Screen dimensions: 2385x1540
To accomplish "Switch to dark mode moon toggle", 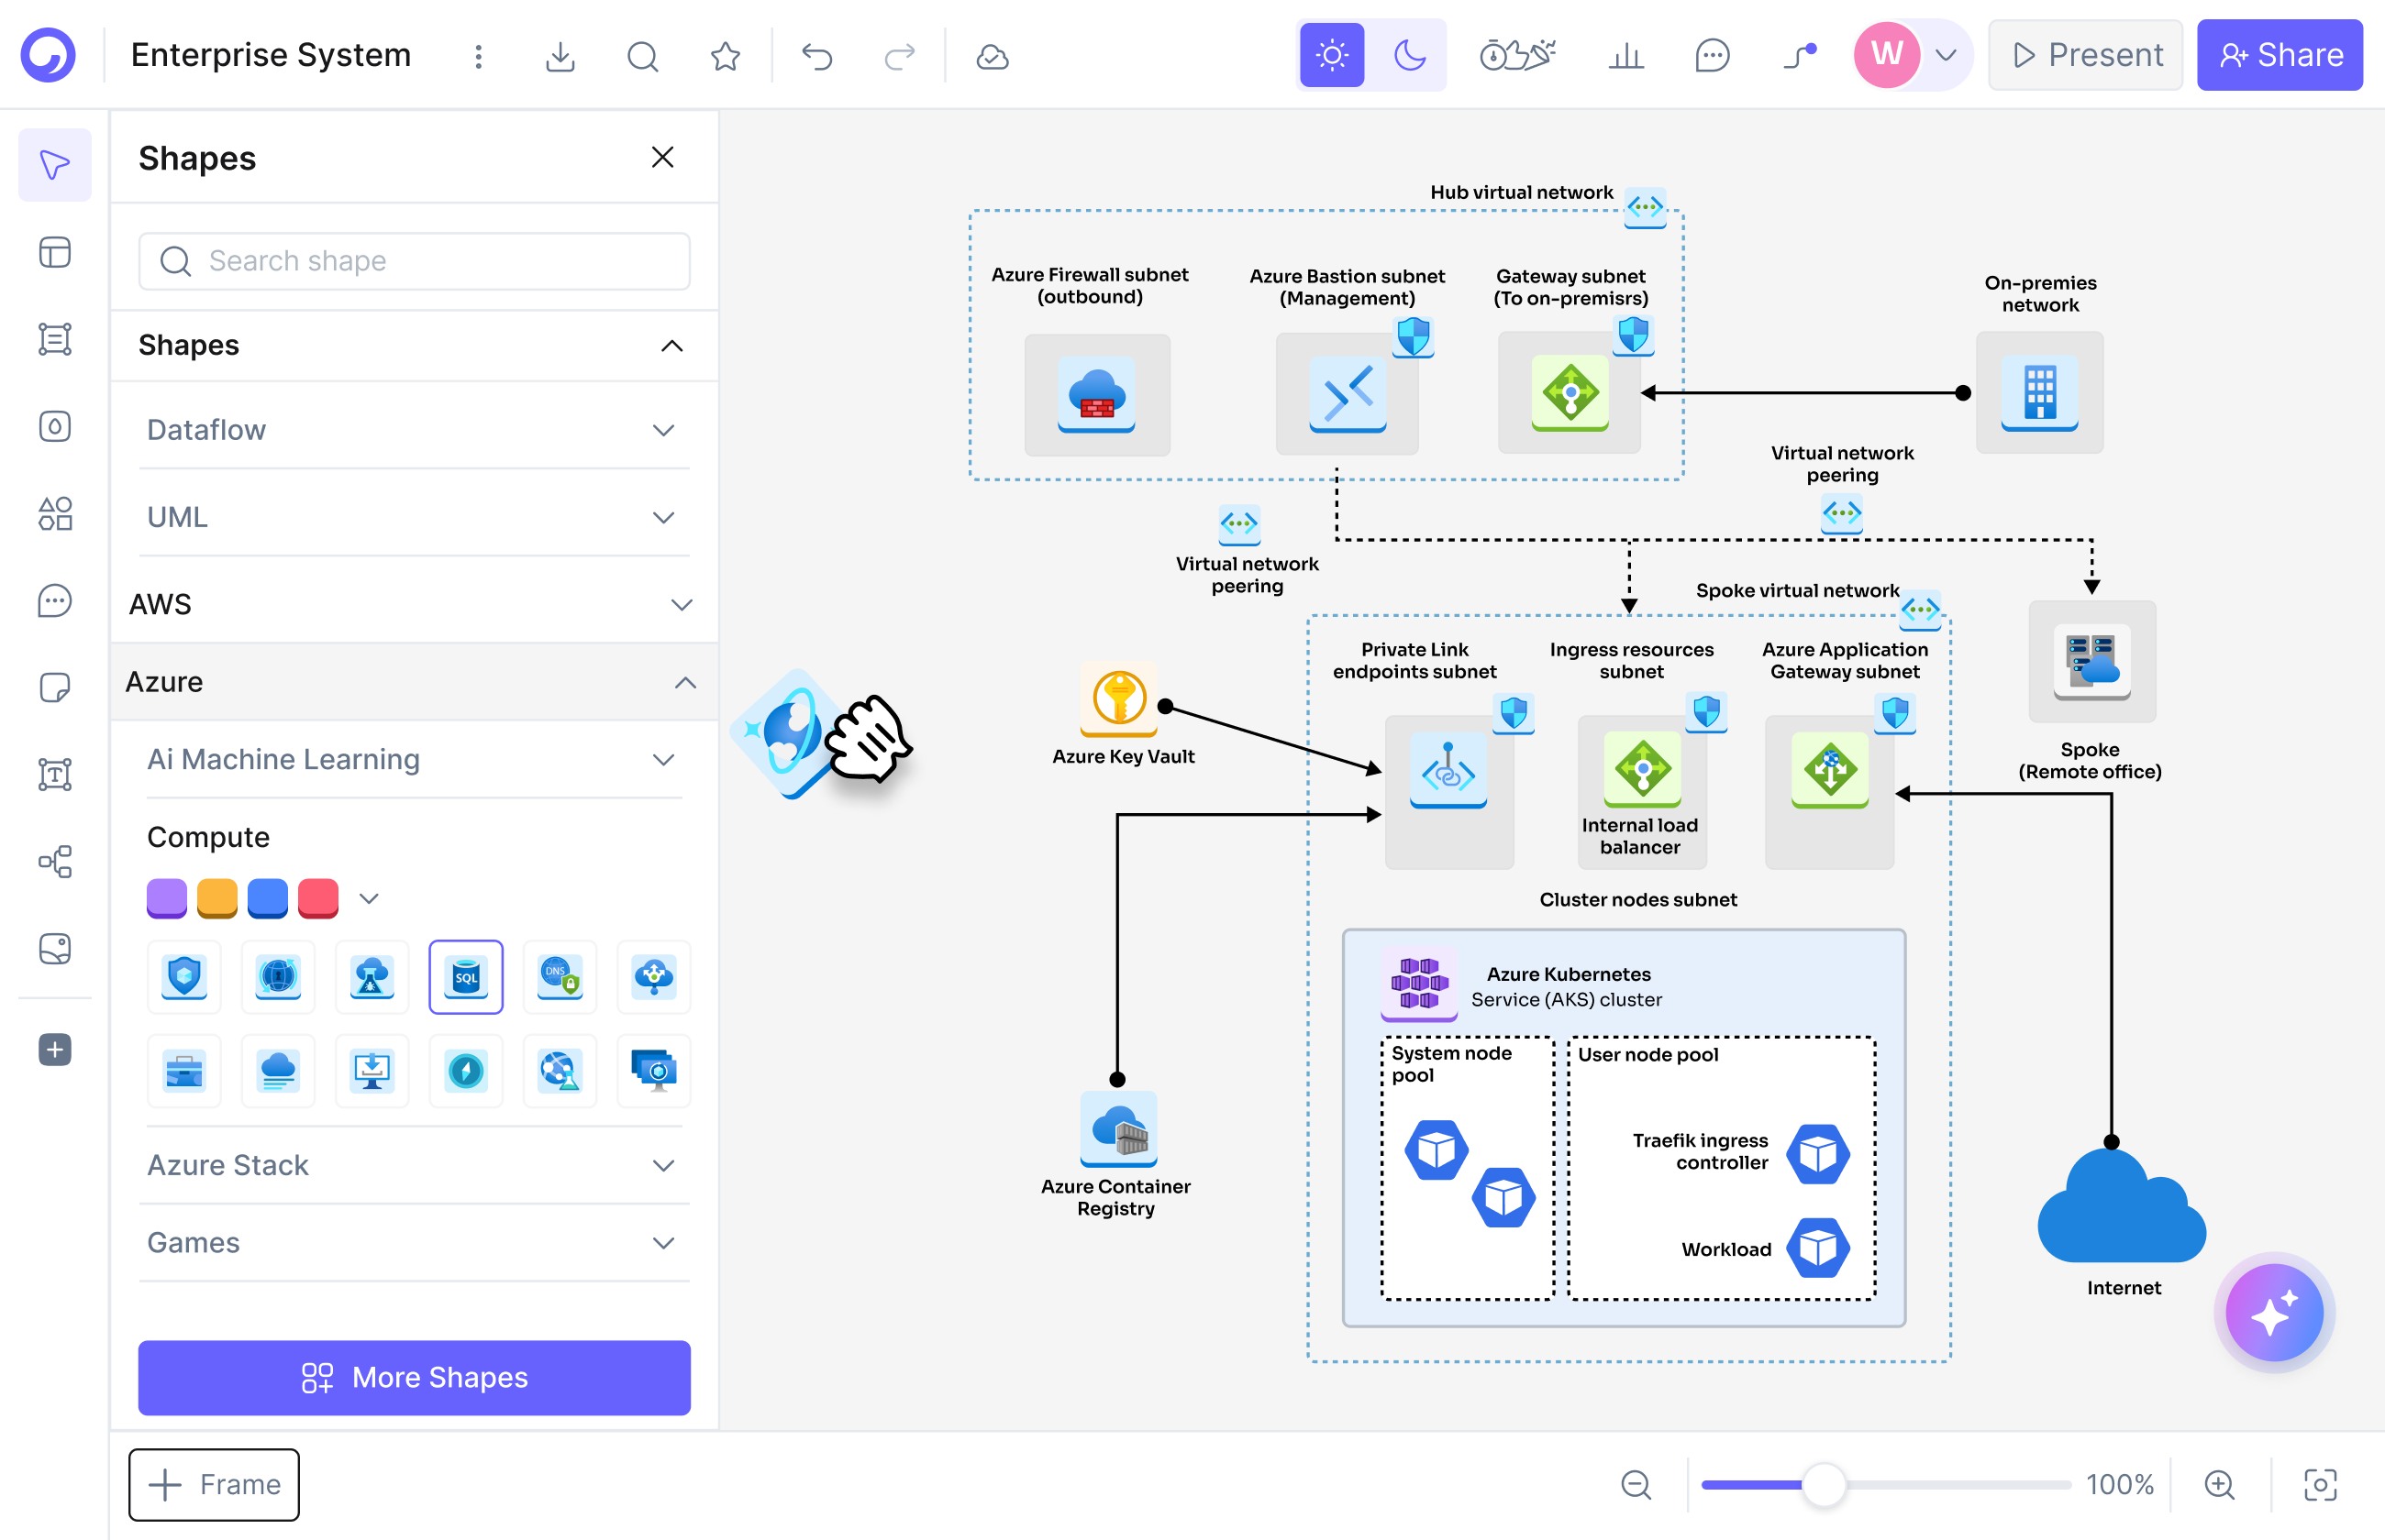I will tap(1410, 55).
